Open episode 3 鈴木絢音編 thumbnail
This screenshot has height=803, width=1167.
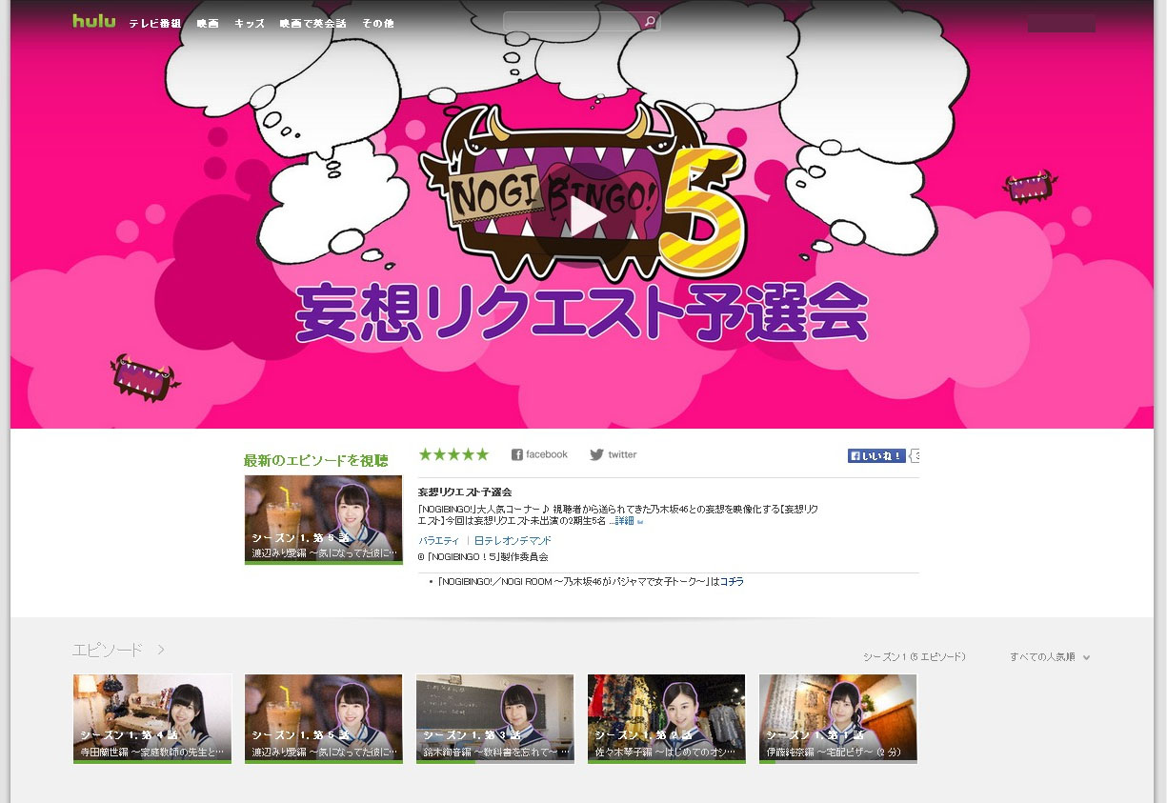(x=495, y=718)
